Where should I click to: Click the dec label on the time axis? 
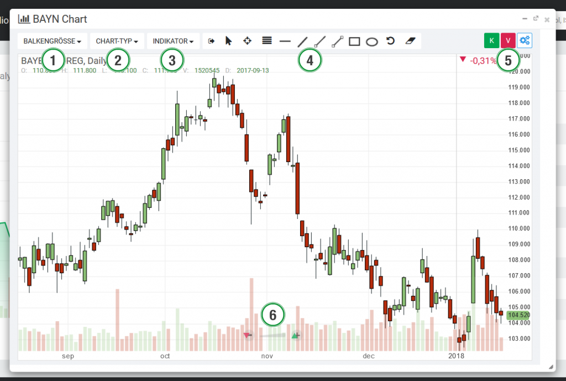point(369,356)
